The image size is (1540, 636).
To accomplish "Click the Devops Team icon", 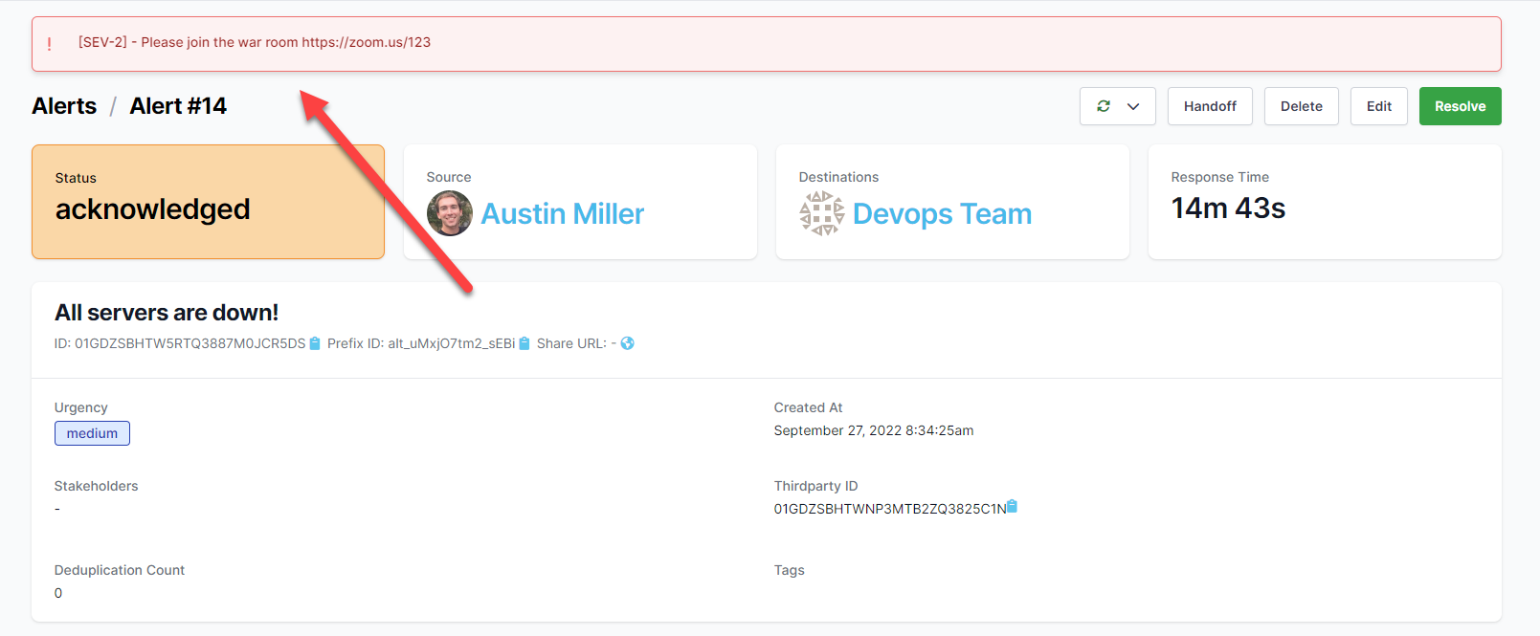I will (x=821, y=213).
